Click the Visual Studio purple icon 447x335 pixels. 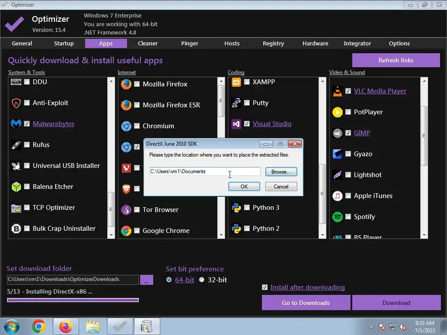pos(236,123)
